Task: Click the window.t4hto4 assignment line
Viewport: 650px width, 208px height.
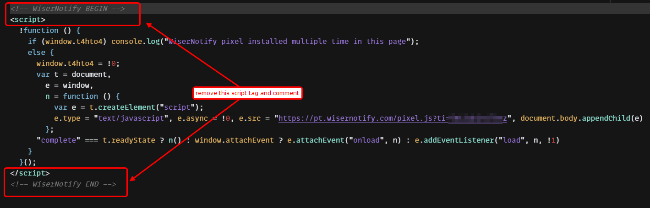Action: tap(77, 64)
